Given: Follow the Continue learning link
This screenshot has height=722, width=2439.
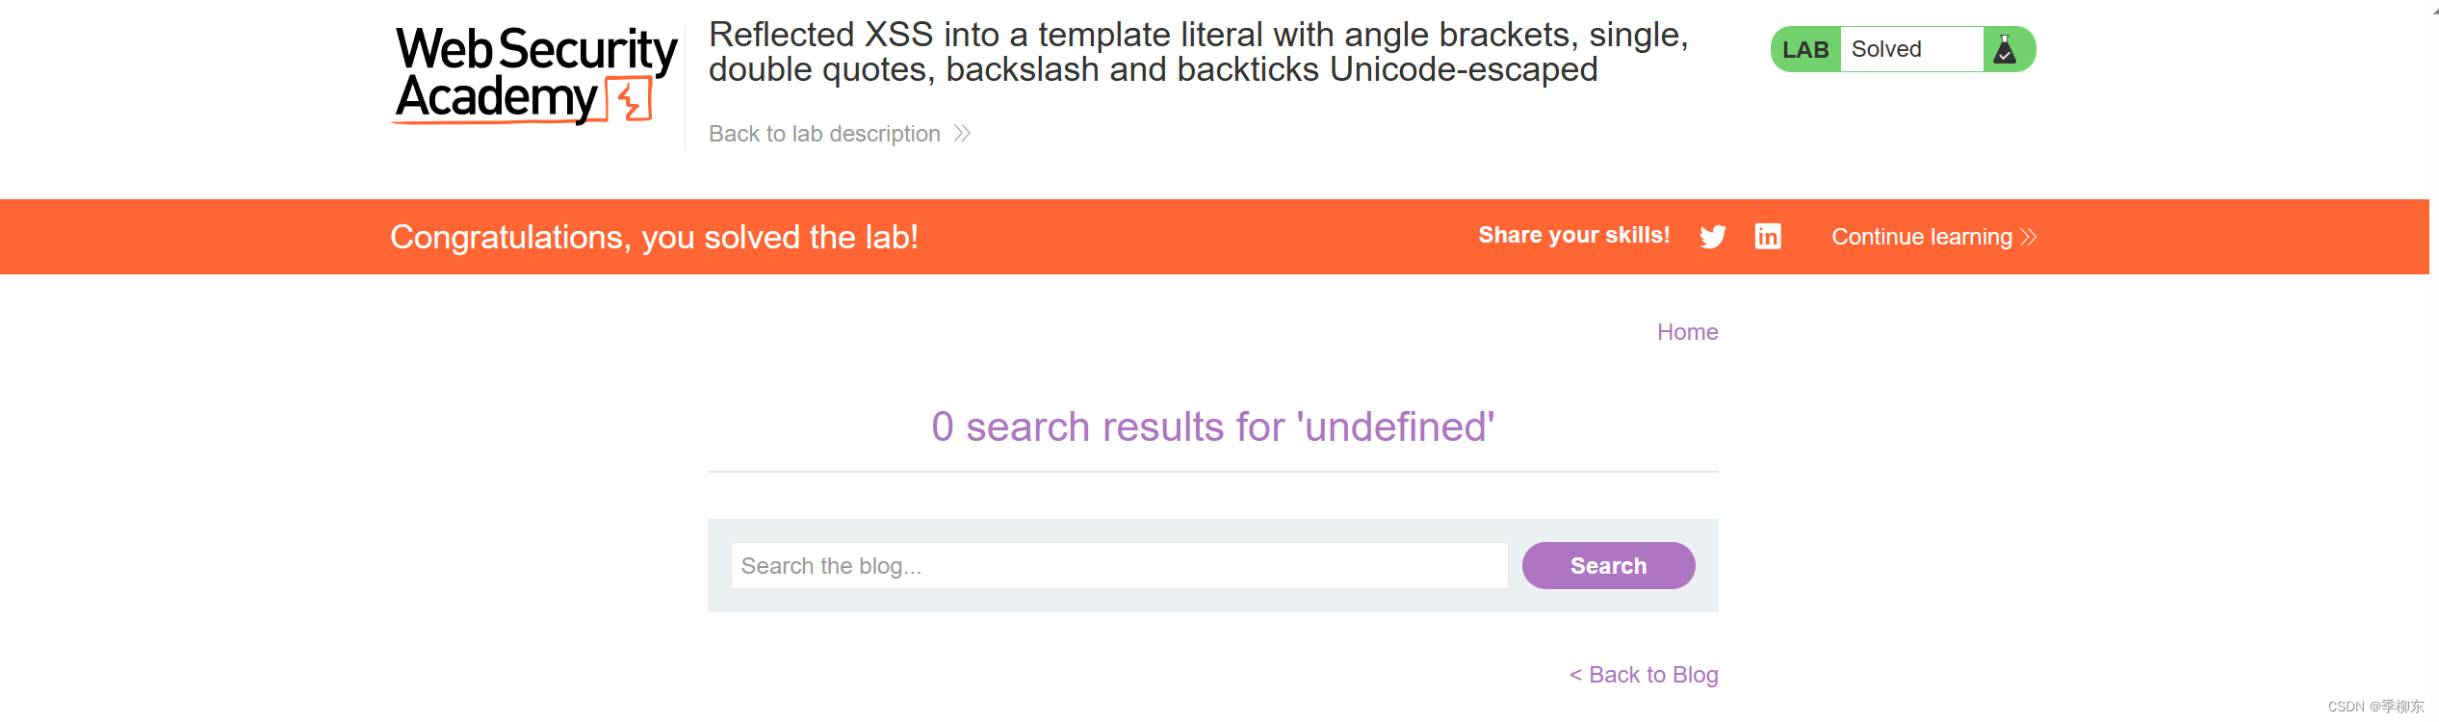Looking at the screenshot, I should pos(1922,237).
